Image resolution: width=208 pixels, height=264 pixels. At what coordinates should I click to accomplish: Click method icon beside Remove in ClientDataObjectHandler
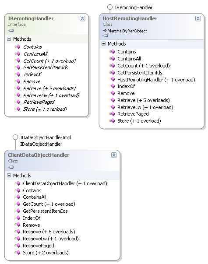18,225
